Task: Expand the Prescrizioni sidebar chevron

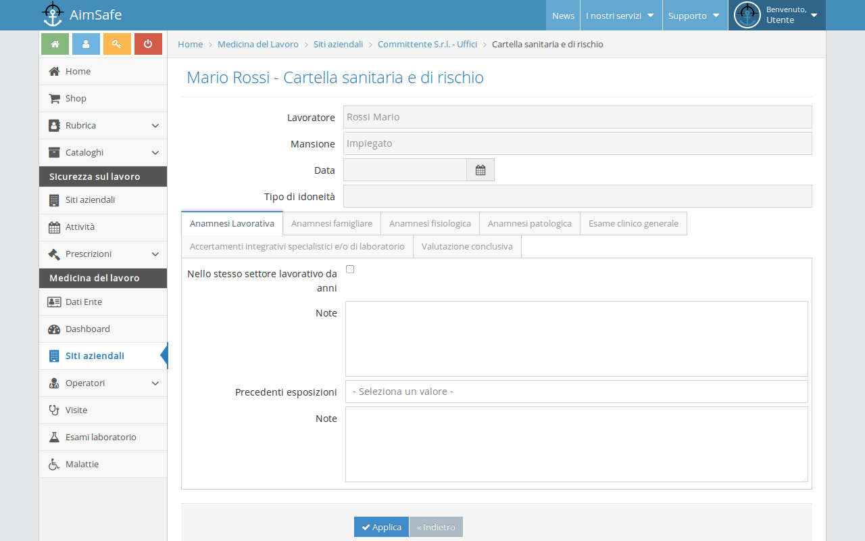Action: point(155,254)
